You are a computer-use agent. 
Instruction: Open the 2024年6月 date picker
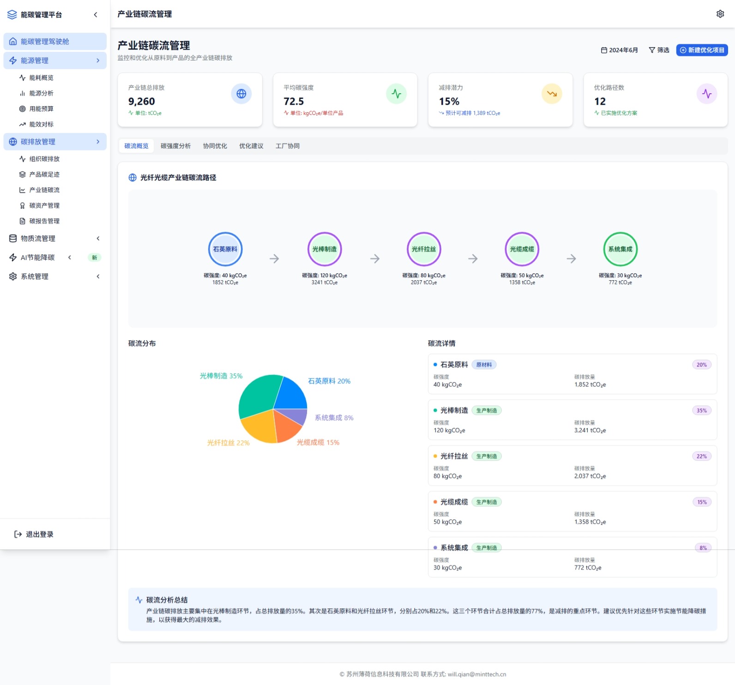[x=619, y=50]
